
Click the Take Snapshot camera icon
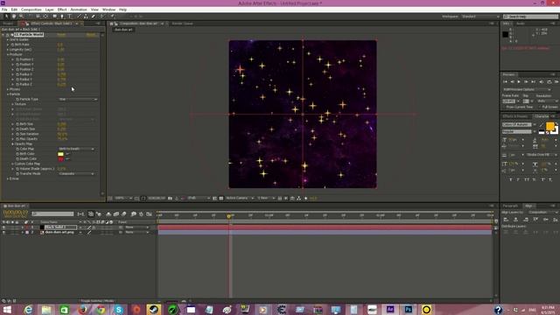tap(170, 199)
